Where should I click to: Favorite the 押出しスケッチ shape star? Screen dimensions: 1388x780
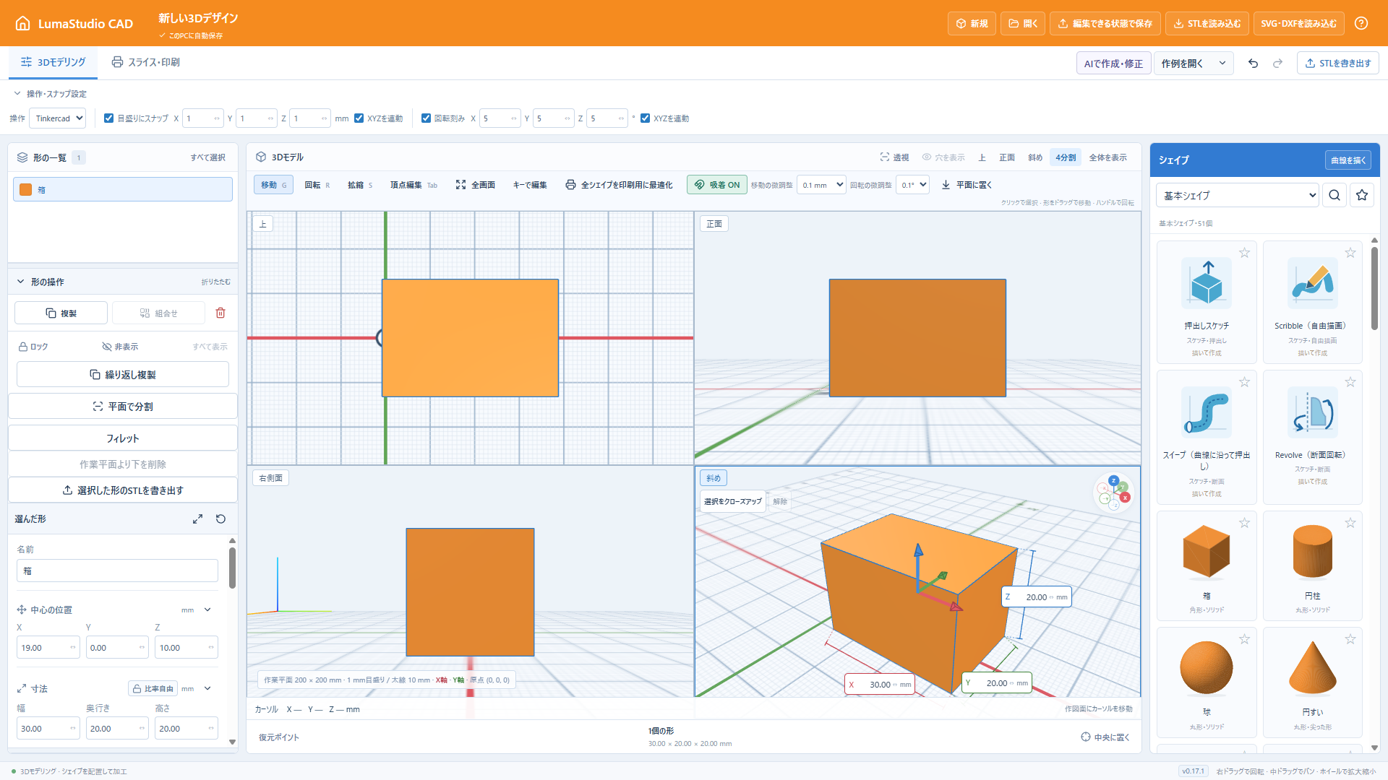[x=1244, y=253]
